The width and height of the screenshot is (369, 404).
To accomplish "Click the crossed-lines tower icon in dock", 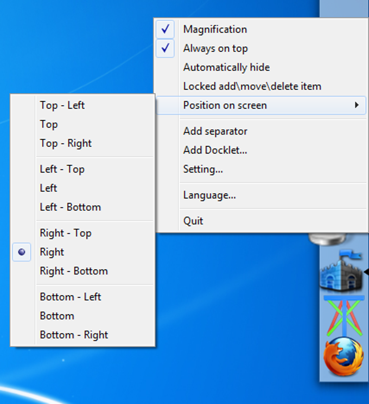I will [x=344, y=316].
